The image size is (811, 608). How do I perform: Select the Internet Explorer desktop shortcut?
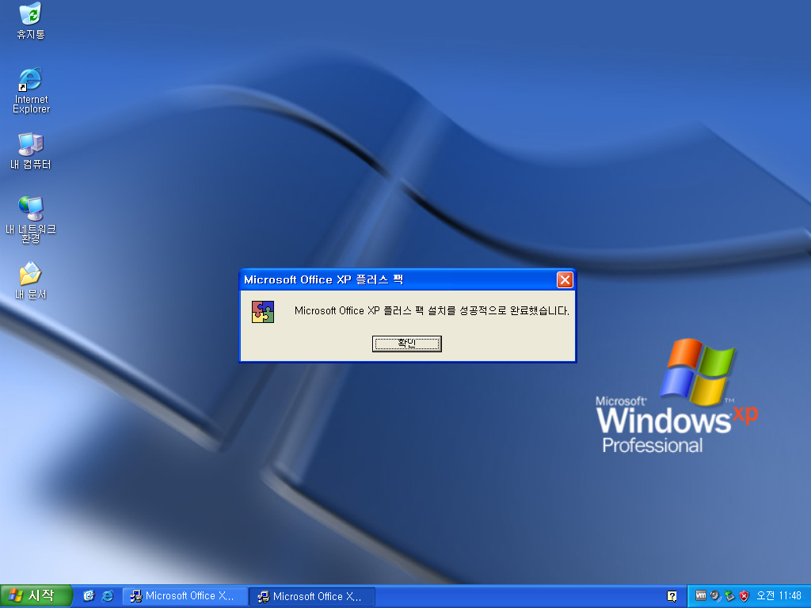point(31,90)
